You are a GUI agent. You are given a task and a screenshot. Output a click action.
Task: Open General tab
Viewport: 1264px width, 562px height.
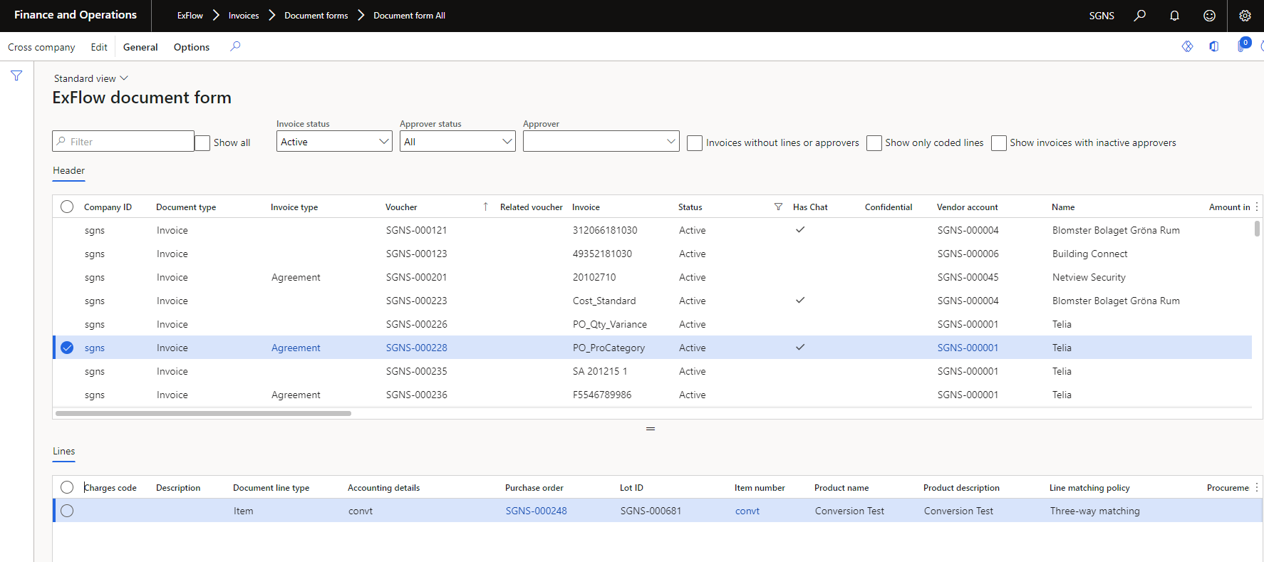tap(140, 47)
